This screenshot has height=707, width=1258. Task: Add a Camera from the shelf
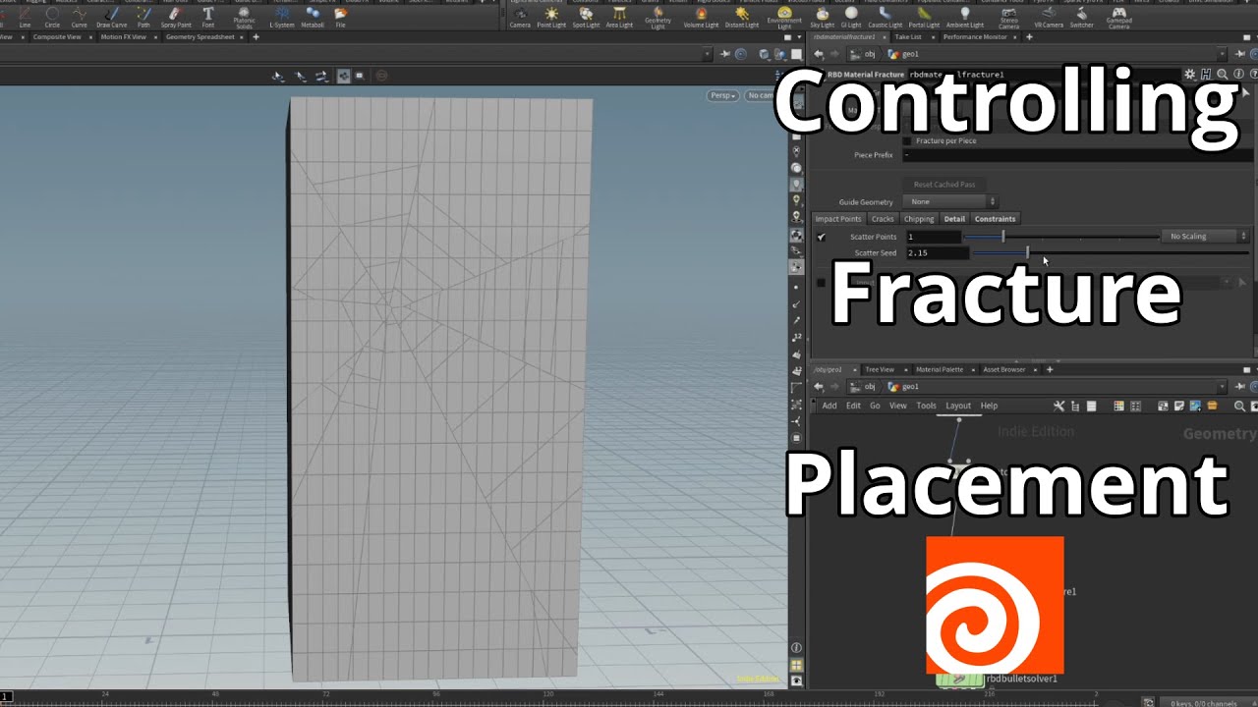(x=520, y=17)
